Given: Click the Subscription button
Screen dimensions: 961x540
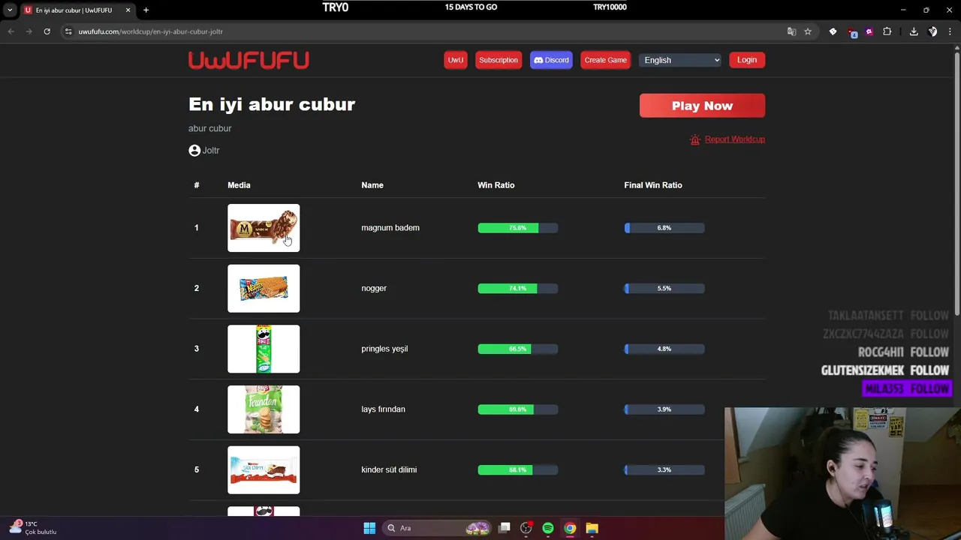Looking at the screenshot, I should tap(499, 60).
